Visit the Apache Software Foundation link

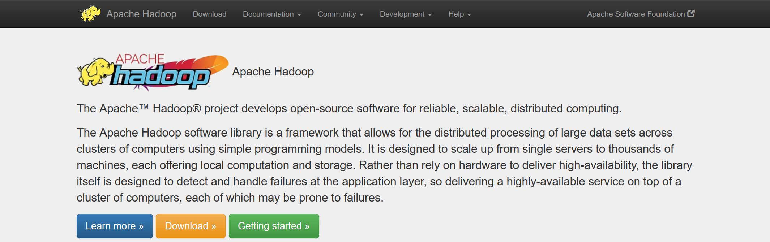[641, 14]
